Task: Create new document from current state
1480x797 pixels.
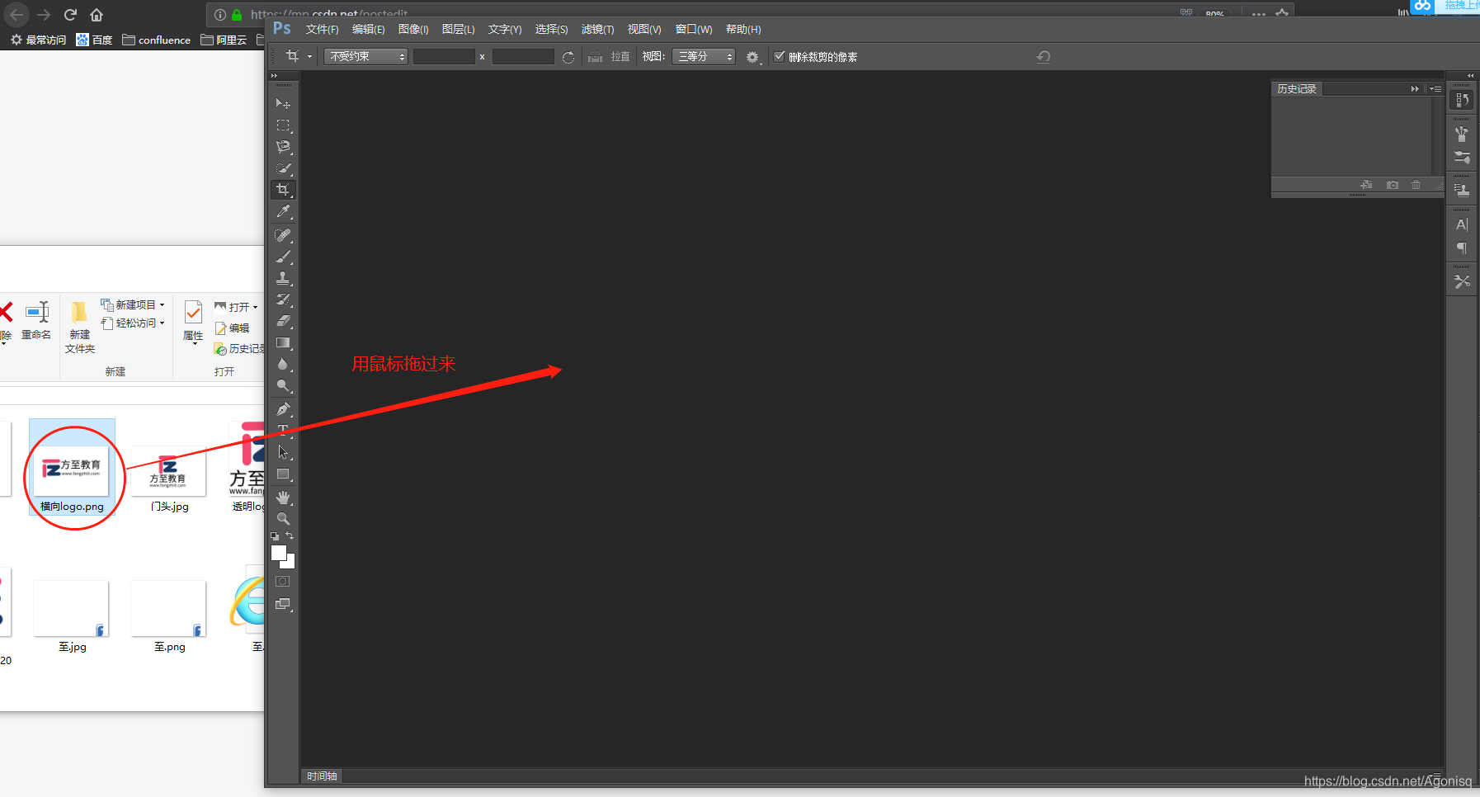Action: click(x=1366, y=185)
